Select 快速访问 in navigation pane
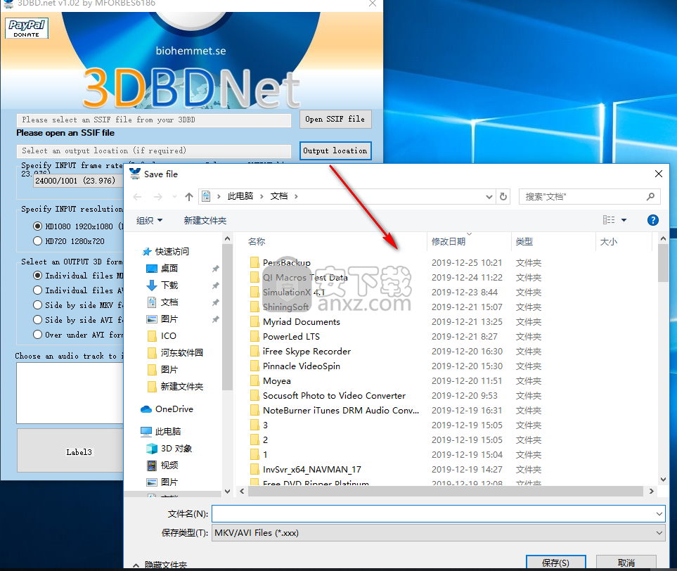 pyautogui.click(x=172, y=251)
